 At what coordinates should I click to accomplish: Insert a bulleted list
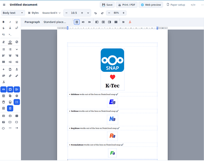[4, 49]
